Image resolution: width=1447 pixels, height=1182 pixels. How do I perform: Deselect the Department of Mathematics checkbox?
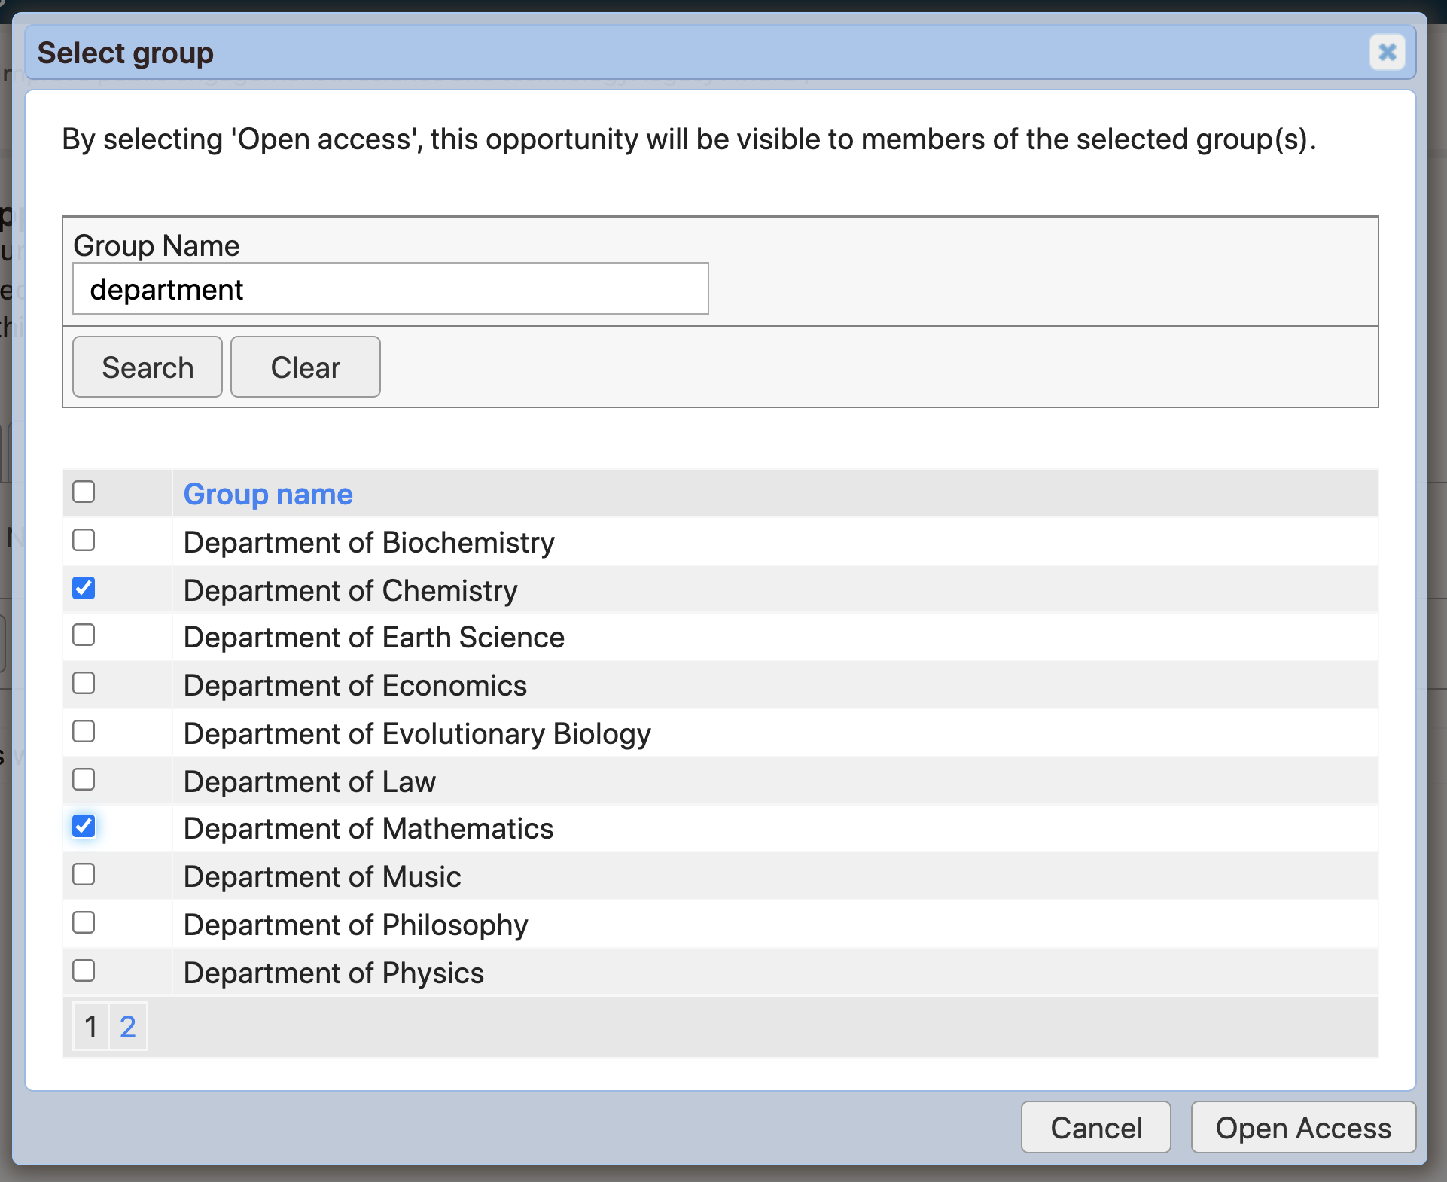[x=84, y=827]
